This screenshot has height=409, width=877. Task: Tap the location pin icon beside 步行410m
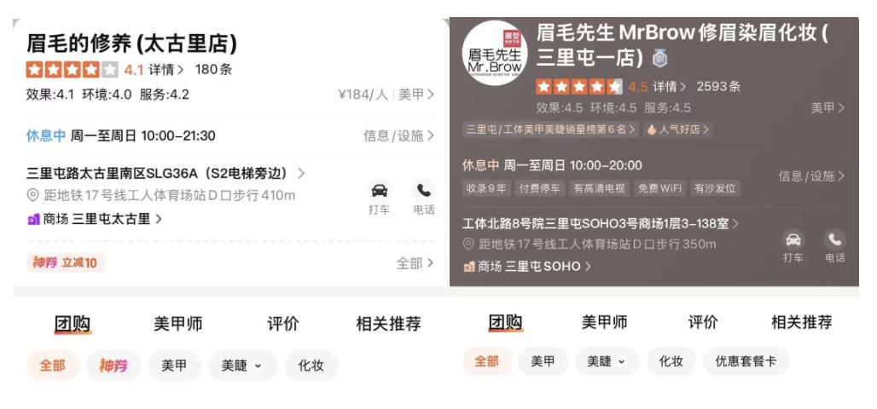point(32,196)
